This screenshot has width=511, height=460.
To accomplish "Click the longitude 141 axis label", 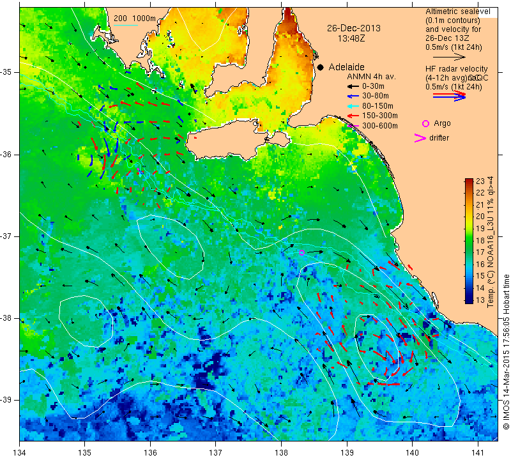I will tap(478, 453).
